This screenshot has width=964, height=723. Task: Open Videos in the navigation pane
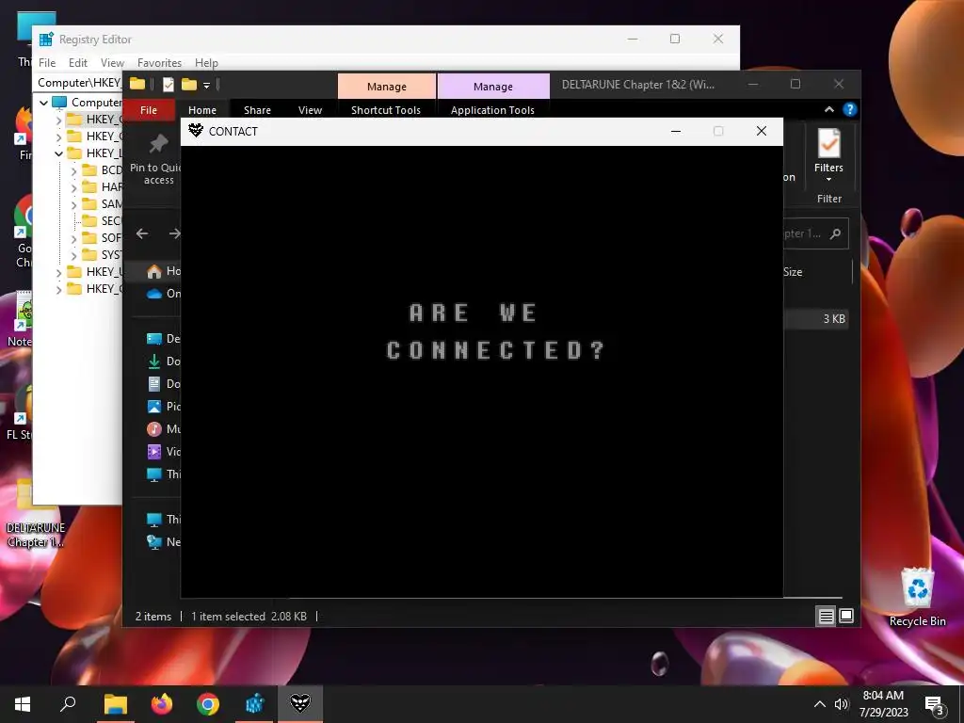[x=164, y=452]
